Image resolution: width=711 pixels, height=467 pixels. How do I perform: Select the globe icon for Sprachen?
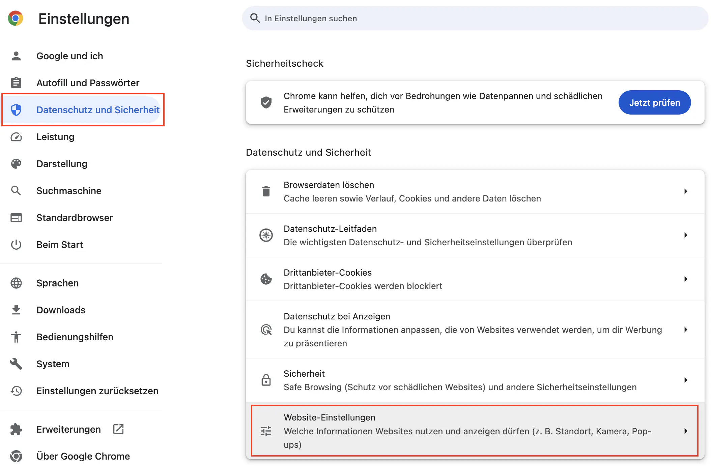pyautogui.click(x=16, y=283)
